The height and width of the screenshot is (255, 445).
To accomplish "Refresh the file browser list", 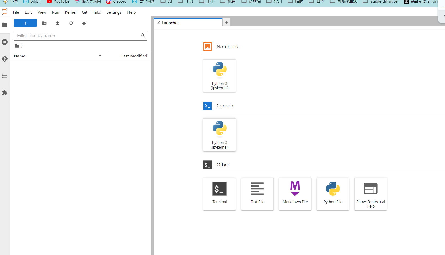I will [x=71, y=23].
